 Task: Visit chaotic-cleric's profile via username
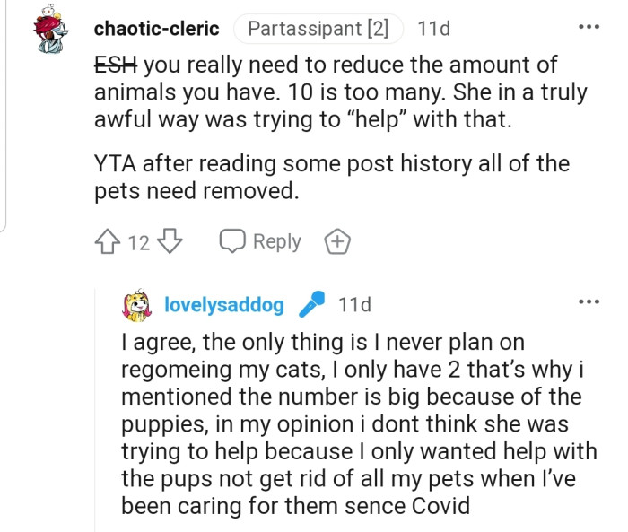pyautogui.click(x=156, y=29)
